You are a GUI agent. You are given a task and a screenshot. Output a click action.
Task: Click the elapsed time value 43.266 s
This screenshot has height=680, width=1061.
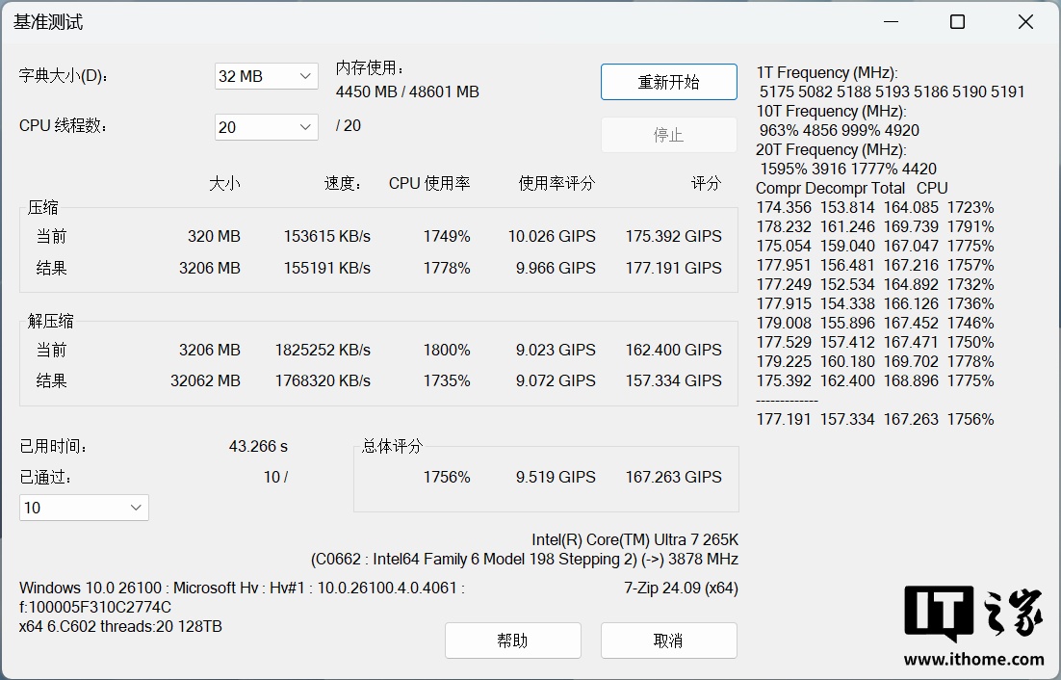pos(258,446)
